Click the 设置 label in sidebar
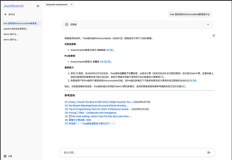The width and height of the screenshot is (232, 160). 10,156
